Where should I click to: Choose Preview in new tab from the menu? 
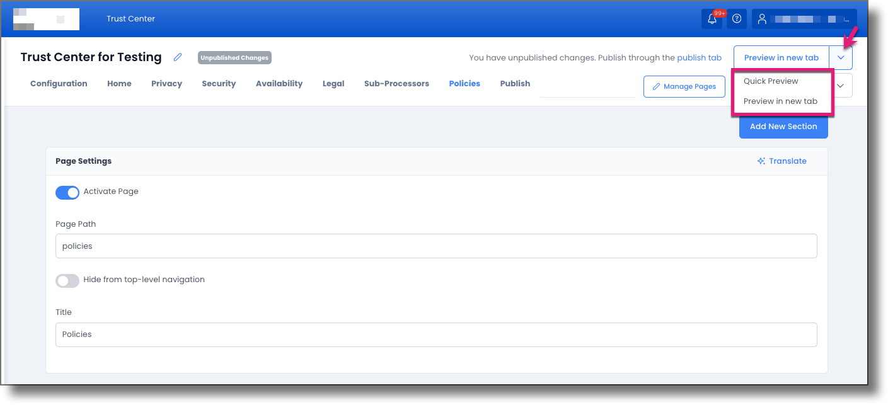tap(781, 101)
